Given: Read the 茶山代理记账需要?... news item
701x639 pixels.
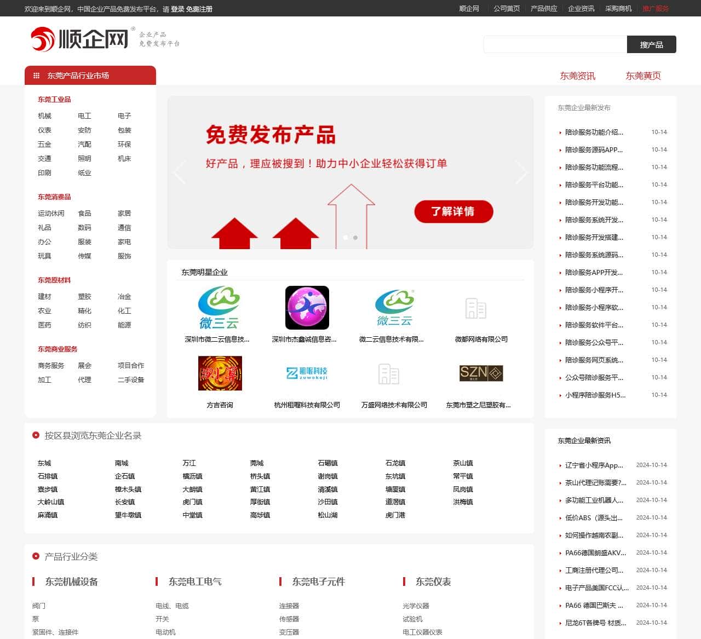Looking at the screenshot, I should (x=596, y=483).
